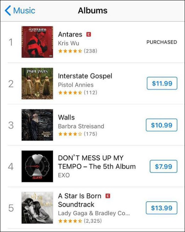Click the explicit badge next to Antares
Screen dimensions: 185x232
89,34
